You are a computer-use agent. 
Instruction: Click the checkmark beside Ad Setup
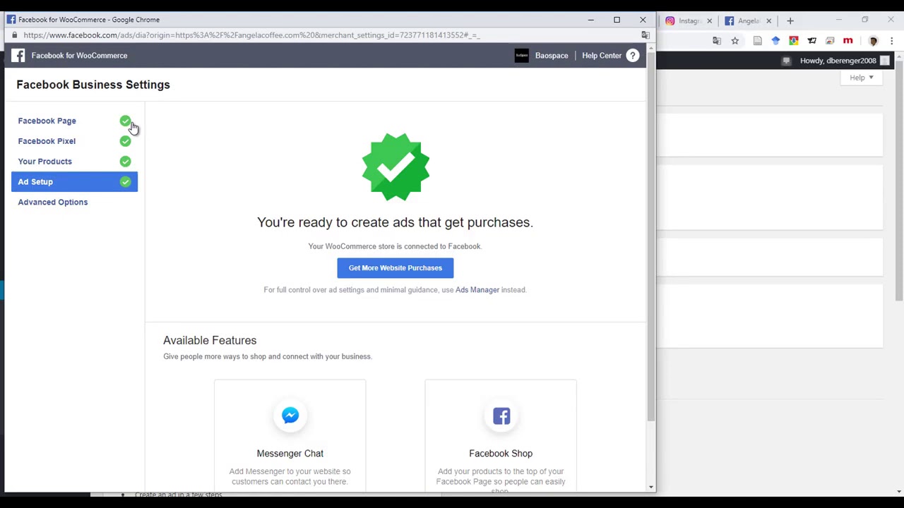coord(125,182)
